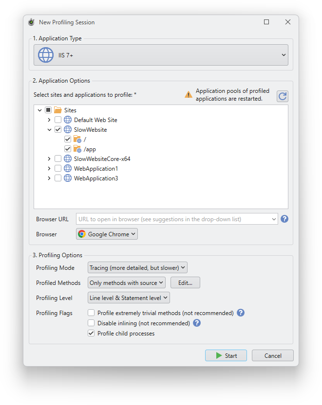Collapse the SlowWebsite tree node

pyautogui.click(x=49, y=130)
